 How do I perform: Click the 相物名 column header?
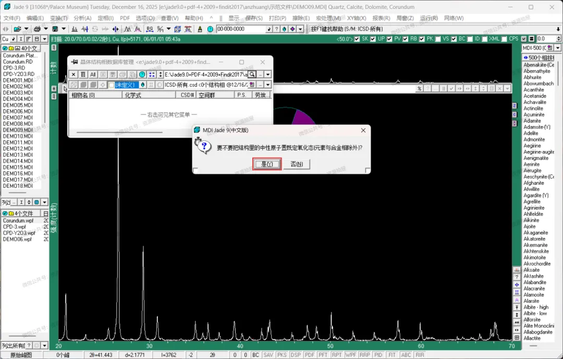pyautogui.click(x=95, y=95)
